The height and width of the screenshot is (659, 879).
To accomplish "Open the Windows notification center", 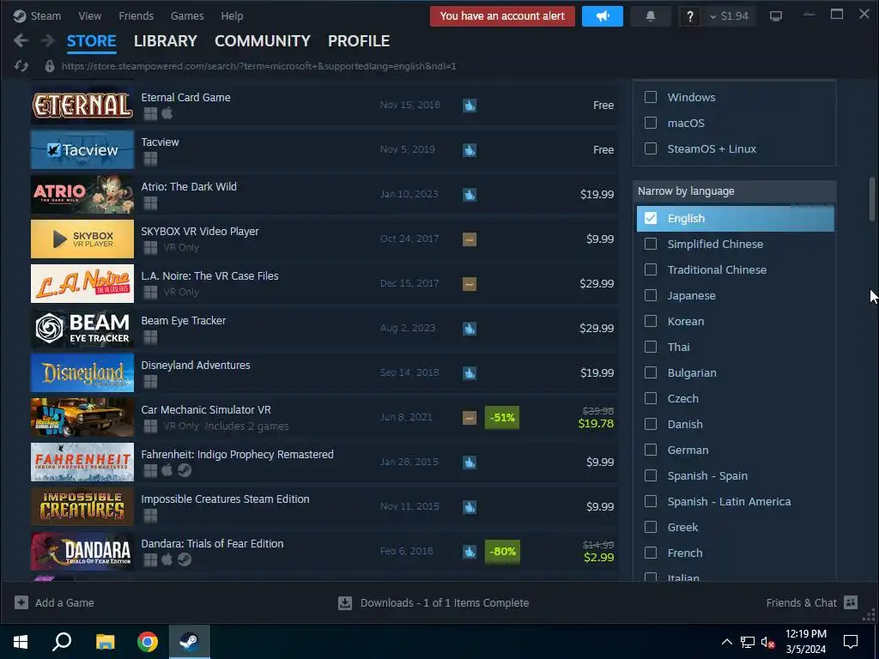I will coord(851,642).
